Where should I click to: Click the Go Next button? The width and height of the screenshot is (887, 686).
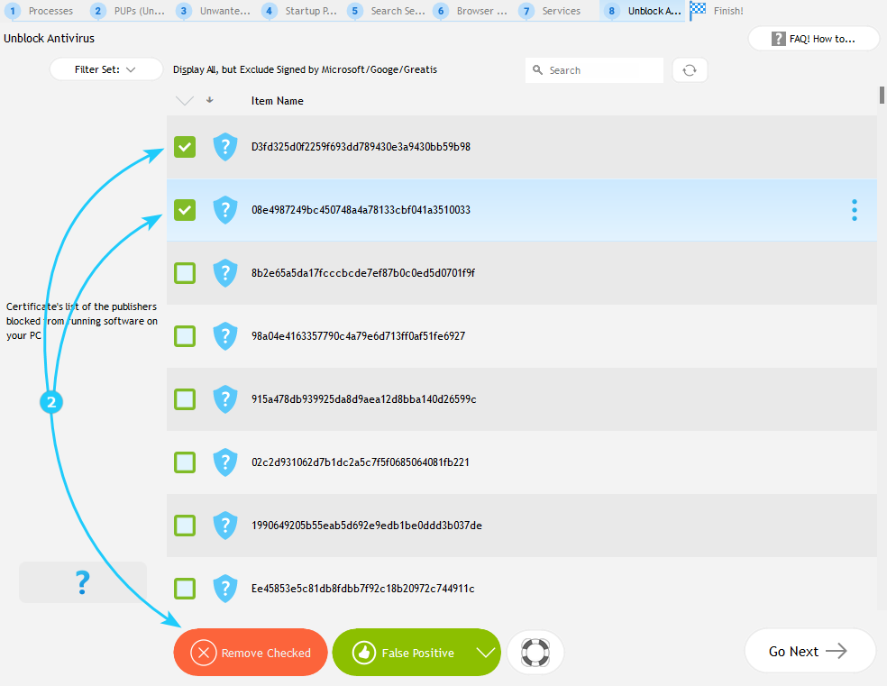pos(809,651)
